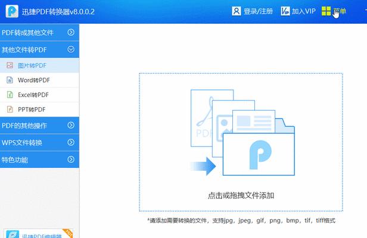Choose Excel转PDF conversion
The image size is (367, 238).
tap(39, 95)
